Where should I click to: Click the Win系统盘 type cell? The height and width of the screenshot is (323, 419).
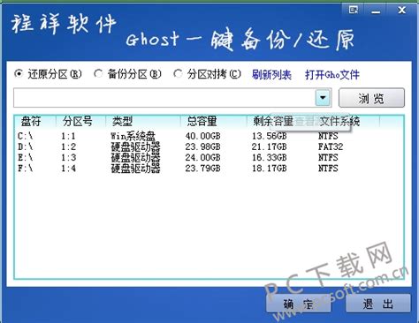(133, 136)
